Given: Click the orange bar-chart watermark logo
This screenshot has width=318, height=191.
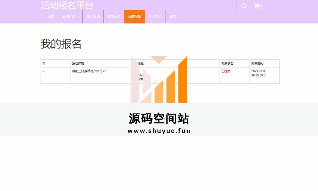Looking at the screenshot, I should [x=159, y=79].
